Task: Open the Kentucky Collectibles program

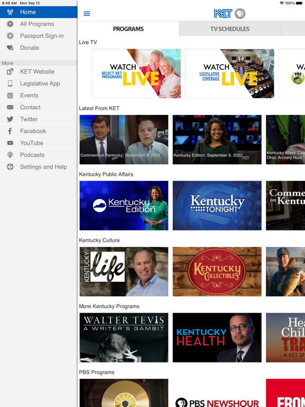Action: pos(217,271)
